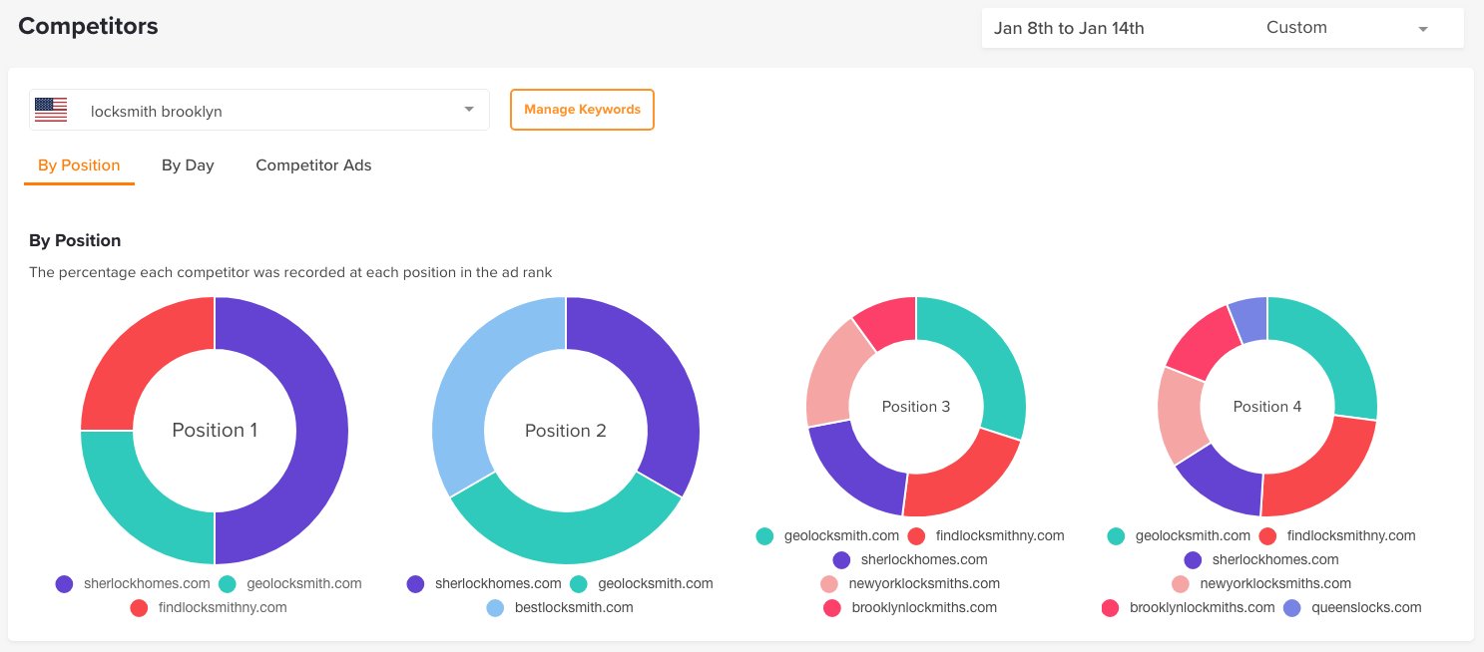Click queenslocks.com legend dot under Position 4
The image size is (1484, 652).
[1291, 607]
